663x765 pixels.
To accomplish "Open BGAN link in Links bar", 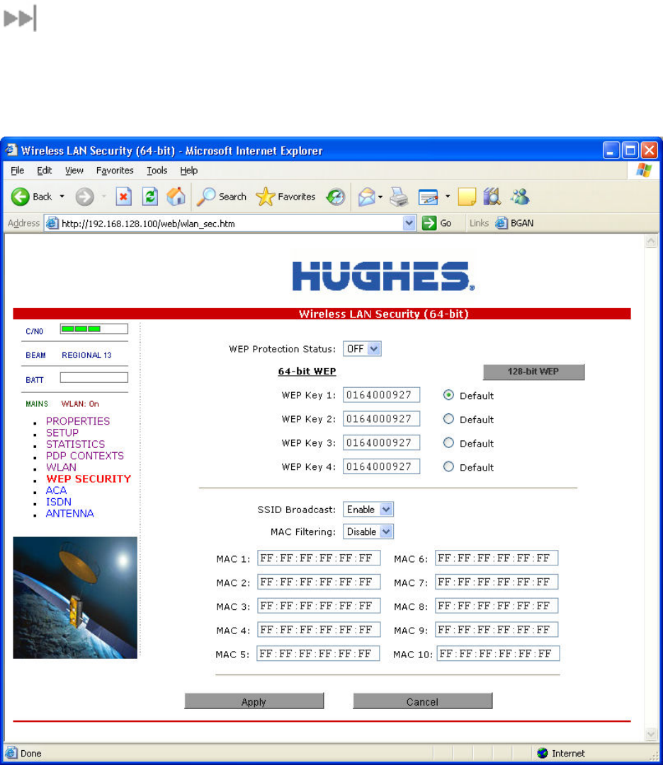I will click(514, 223).
